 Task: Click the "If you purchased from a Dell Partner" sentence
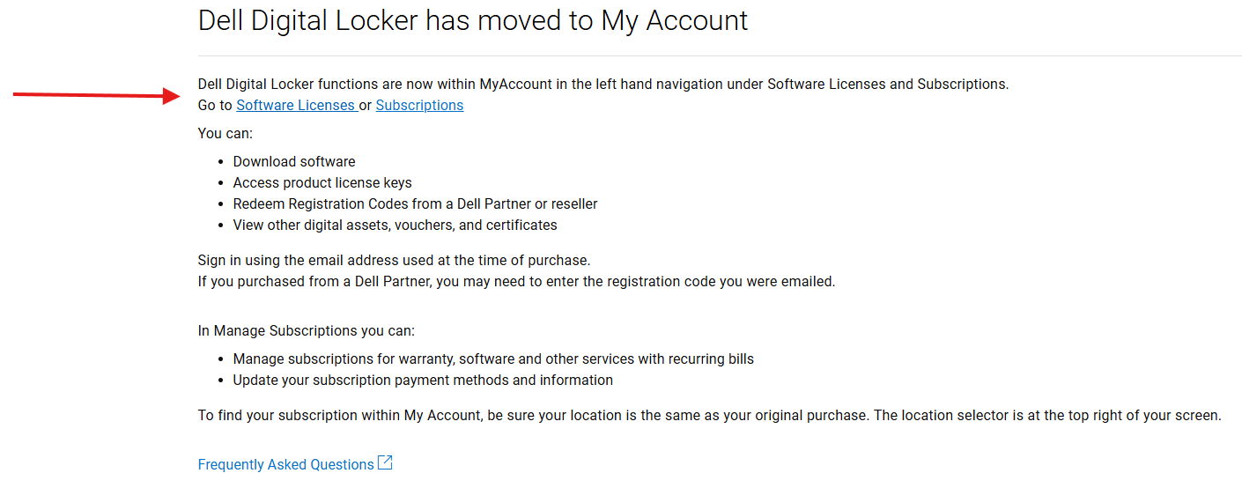tap(516, 282)
